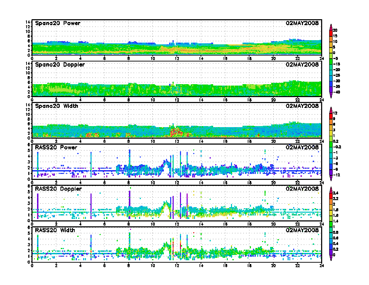Viewport: 369px width, 285px height.
Task: Click the "1.4" label on the bottom colorbar
Action: click(335, 221)
